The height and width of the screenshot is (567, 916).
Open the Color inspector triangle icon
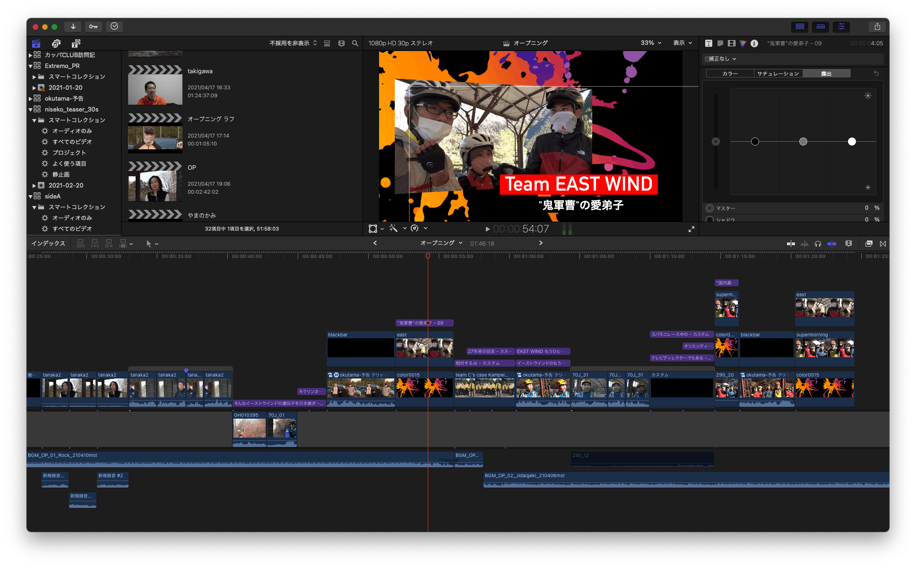click(x=743, y=43)
